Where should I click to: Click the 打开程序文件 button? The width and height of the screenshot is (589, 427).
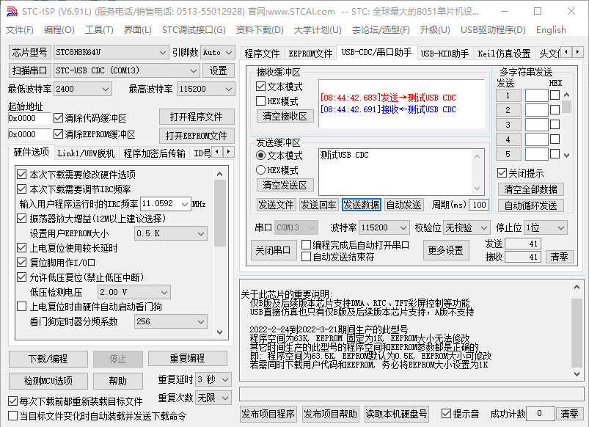click(197, 117)
